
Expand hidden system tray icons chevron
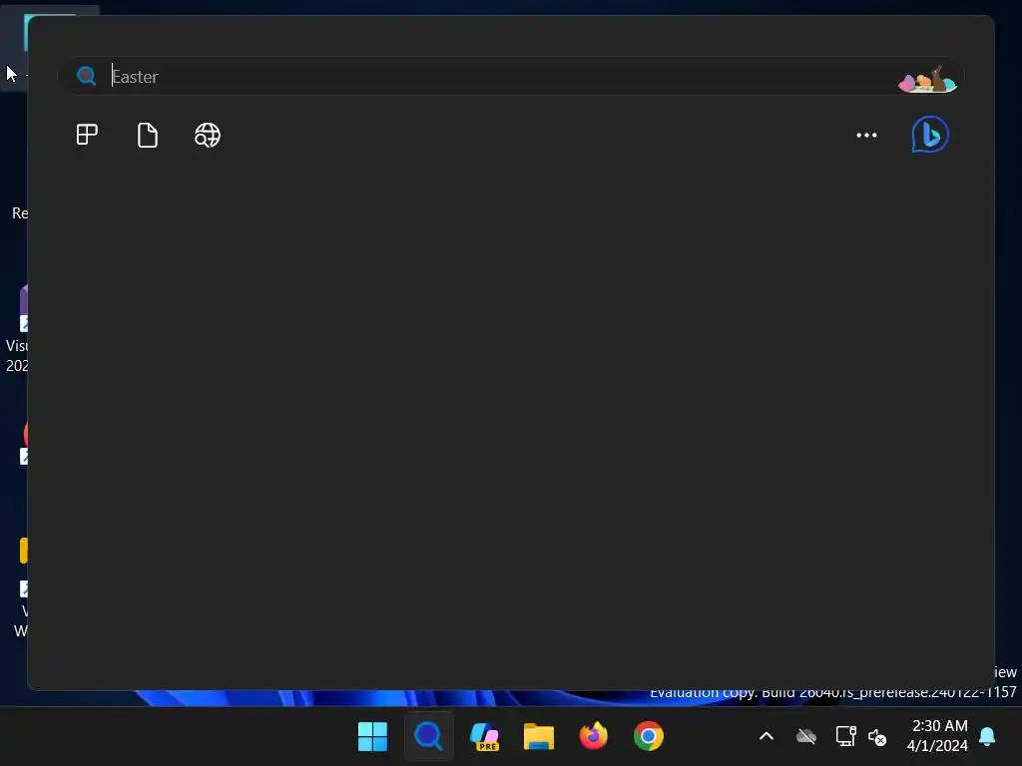tap(766, 736)
